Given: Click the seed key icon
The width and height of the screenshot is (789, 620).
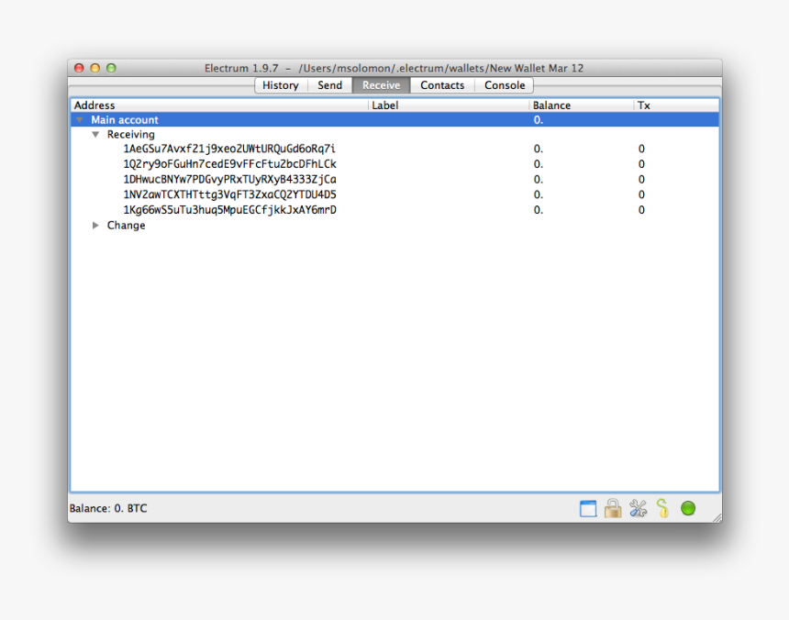Looking at the screenshot, I should tap(663, 508).
